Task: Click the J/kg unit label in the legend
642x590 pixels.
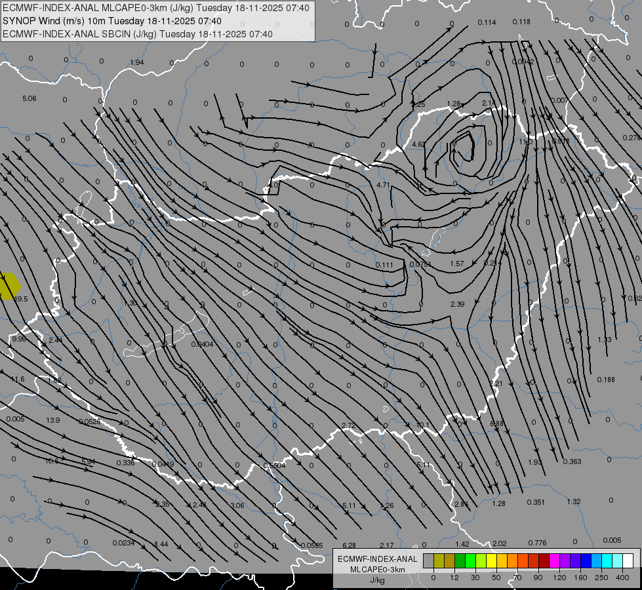Action: pyautogui.click(x=378, y=580)
